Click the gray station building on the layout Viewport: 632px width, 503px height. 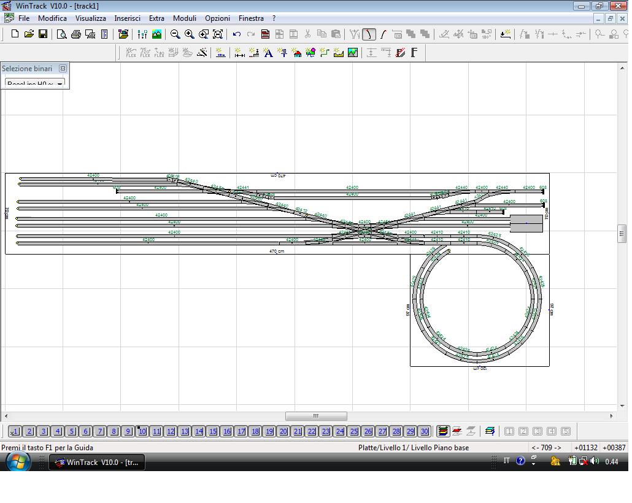pyautogui.click(x=526, y=223)
